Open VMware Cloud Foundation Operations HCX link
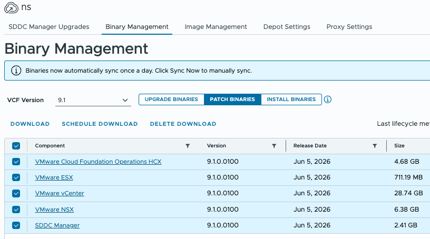This screenshot has height=239, width=430. (98, 162)
